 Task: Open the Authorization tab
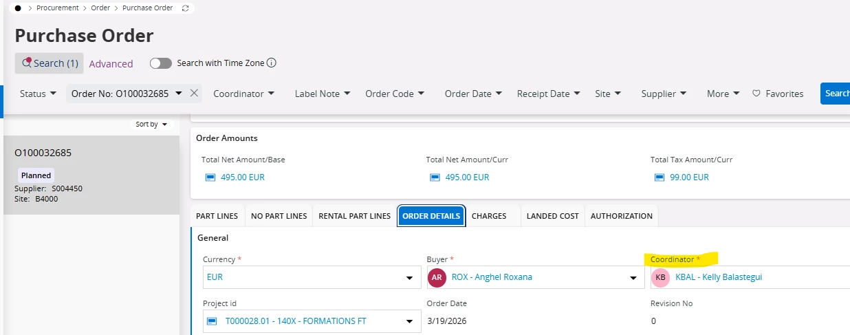click(x=621, y=216)
